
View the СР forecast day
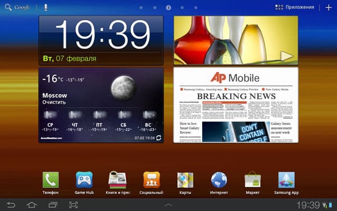tap(51, 121)
